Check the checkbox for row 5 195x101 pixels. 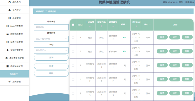pos(73,93)
